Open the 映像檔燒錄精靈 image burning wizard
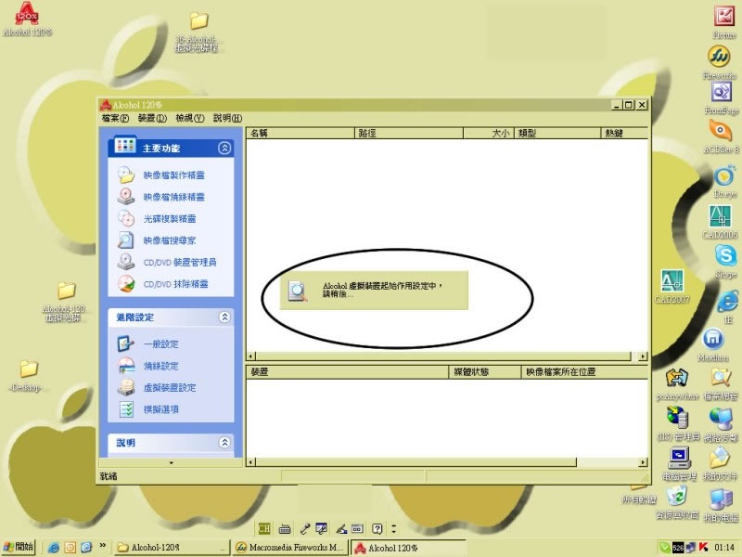This screenshot has height=557, width=742. point(161,197)
